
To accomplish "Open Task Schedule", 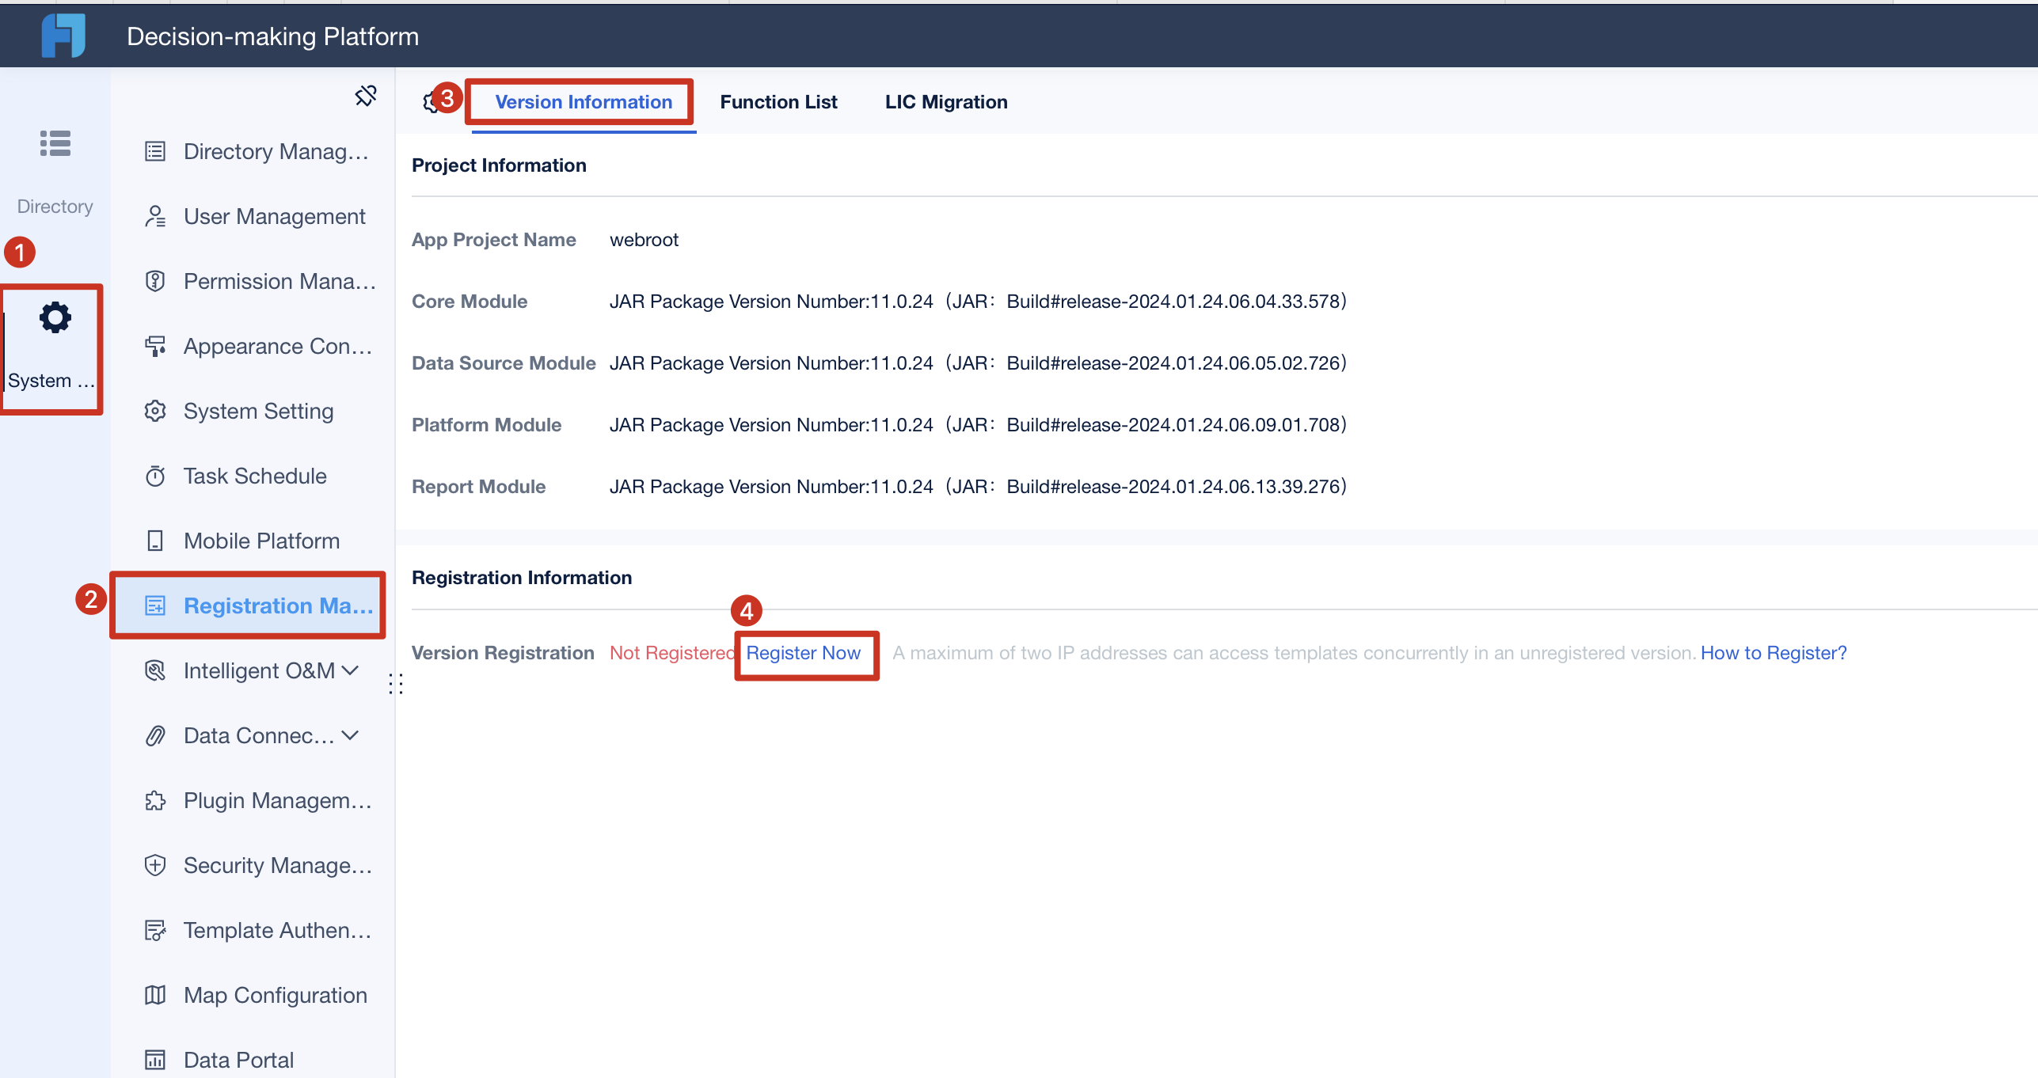I will (255, 476).
